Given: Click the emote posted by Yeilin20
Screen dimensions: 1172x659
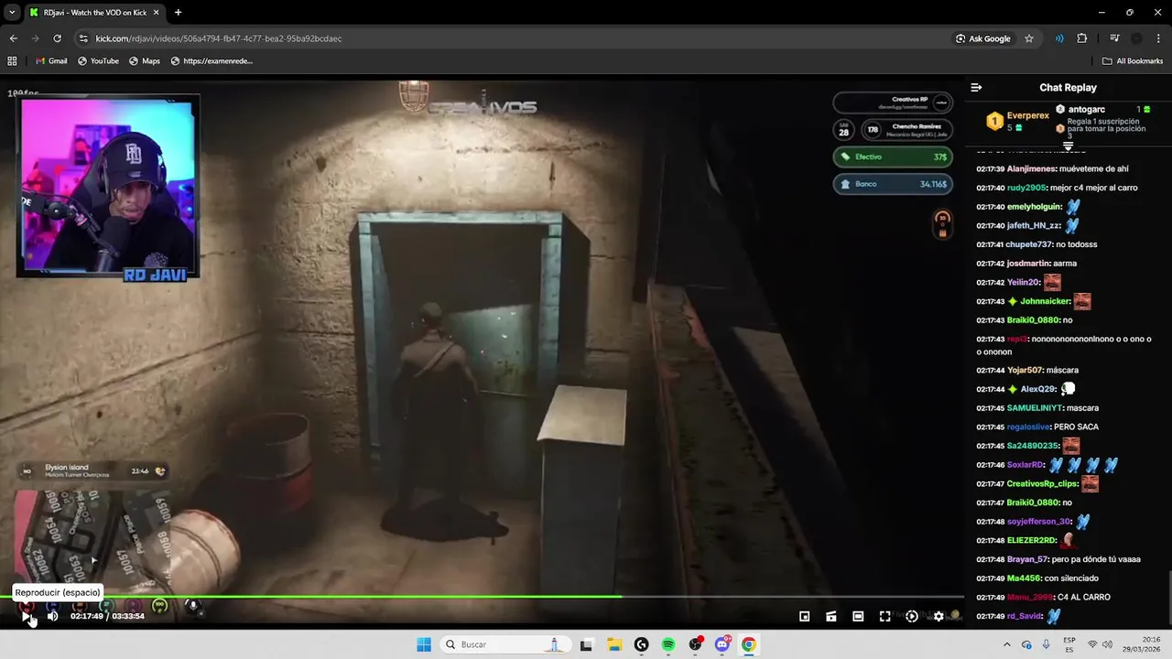Looking at the screenshot, I should 1052,282.
